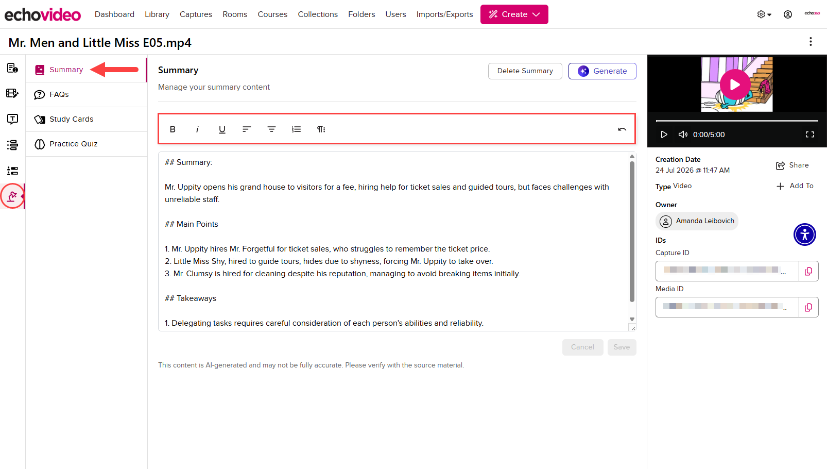Center align text in editor toolbar

click(271, 129)
